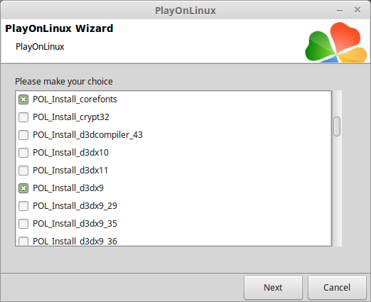
Task: Enable the POL_Install_crypt32 checkbox
Action: [23, 117]
